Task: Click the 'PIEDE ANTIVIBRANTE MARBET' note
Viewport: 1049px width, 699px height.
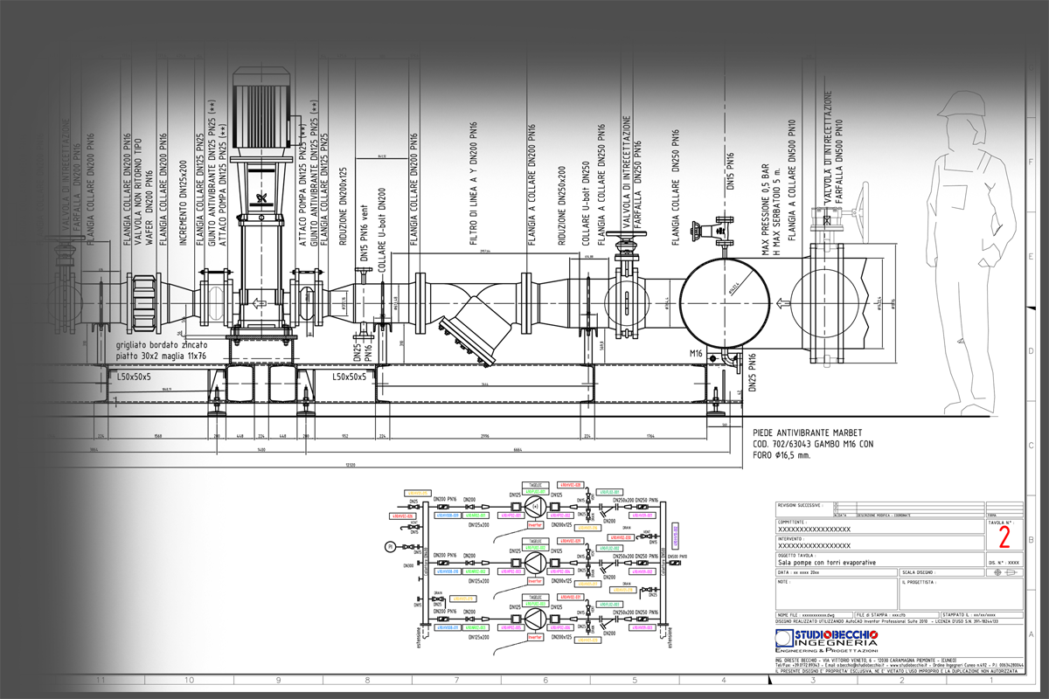Action: click(x=807, y=433)
